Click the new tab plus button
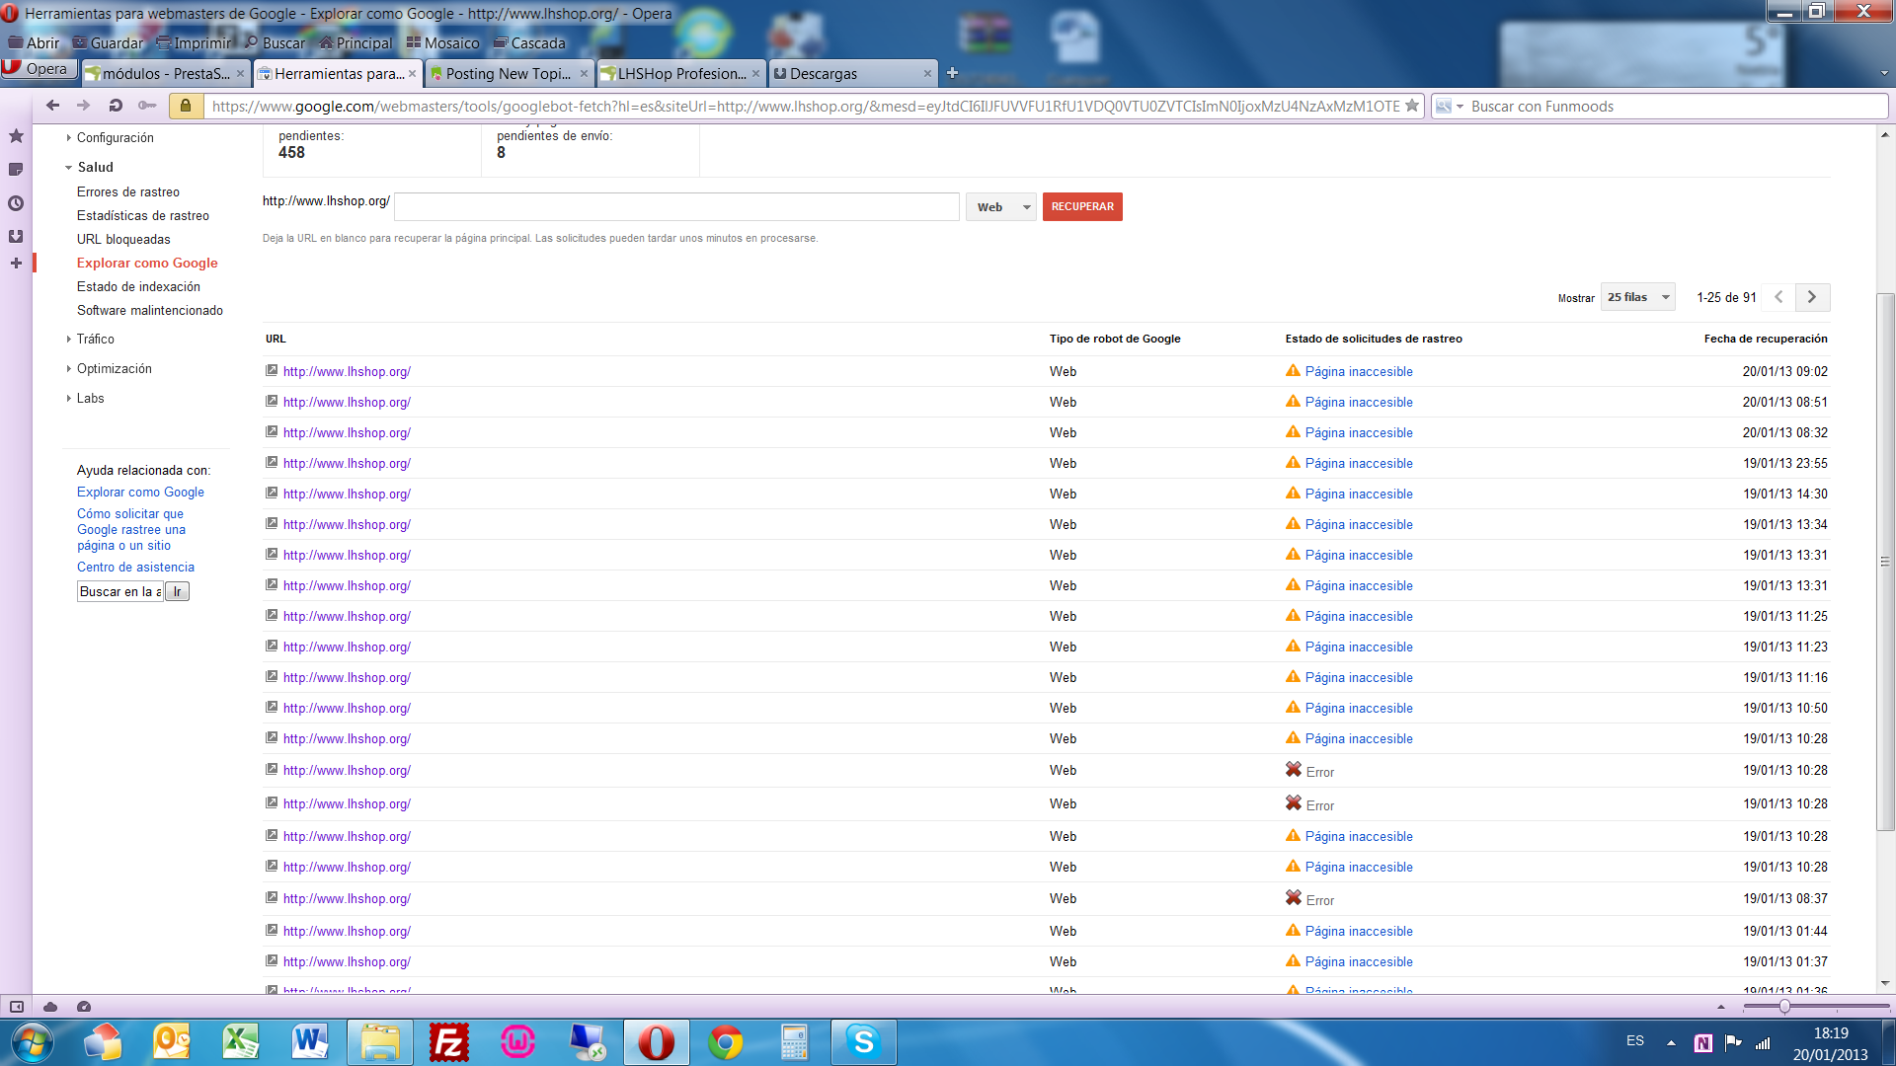 click(952, 73)
